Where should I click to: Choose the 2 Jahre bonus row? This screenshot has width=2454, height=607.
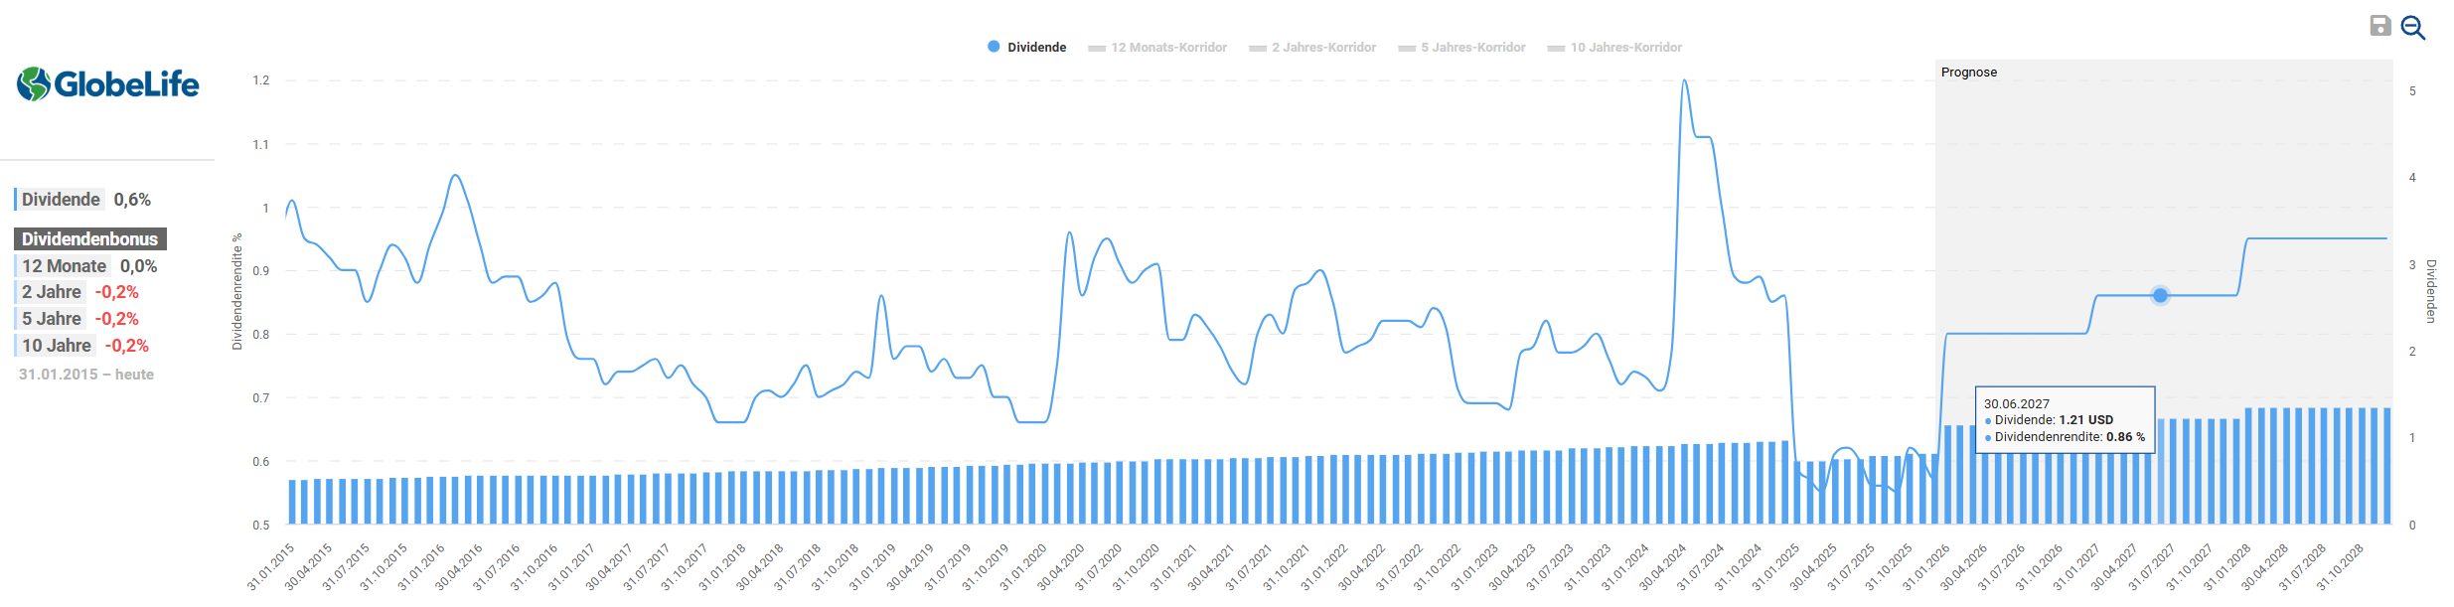click(x=79, y=292)
